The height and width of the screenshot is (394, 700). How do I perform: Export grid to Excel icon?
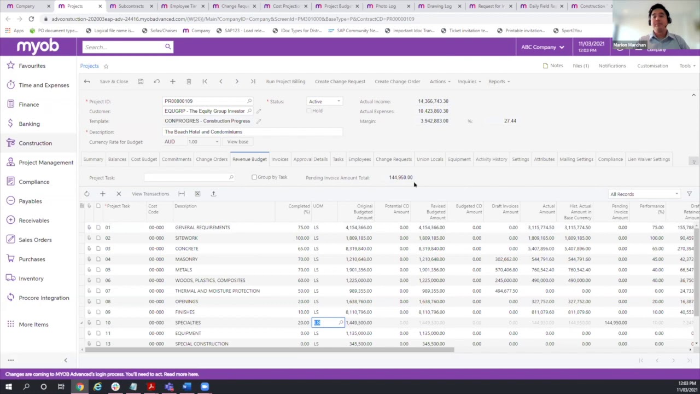[197, 194]
